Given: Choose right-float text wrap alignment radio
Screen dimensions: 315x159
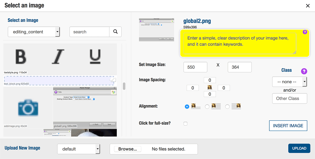Looking at the screenshot, I should point(207,107).
